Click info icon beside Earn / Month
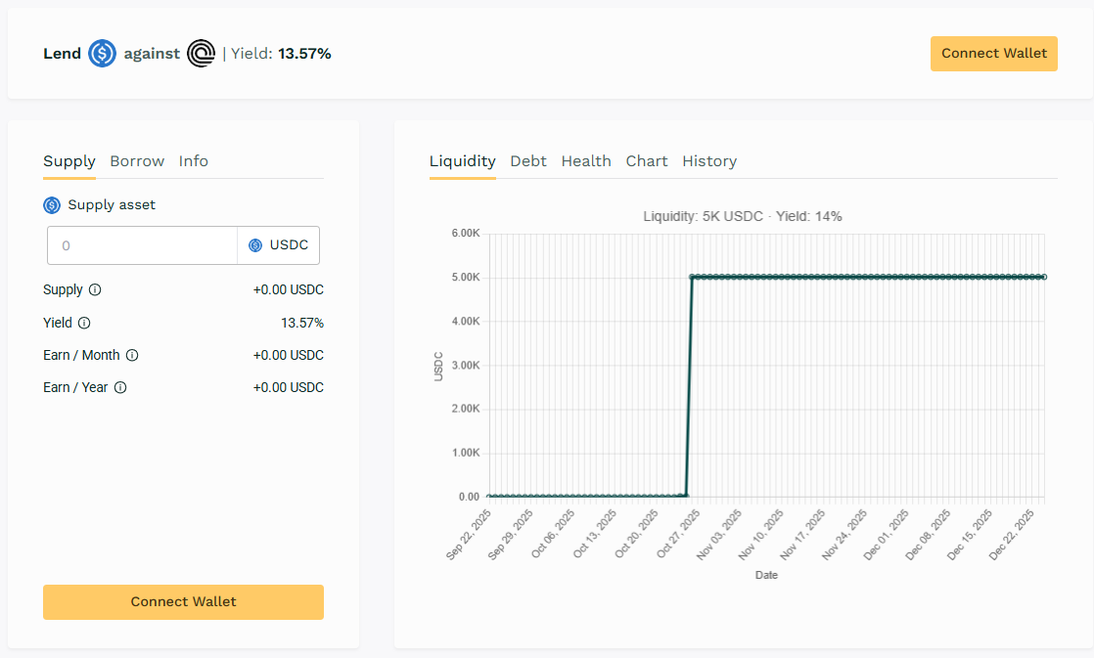 (x=132, y=355)
